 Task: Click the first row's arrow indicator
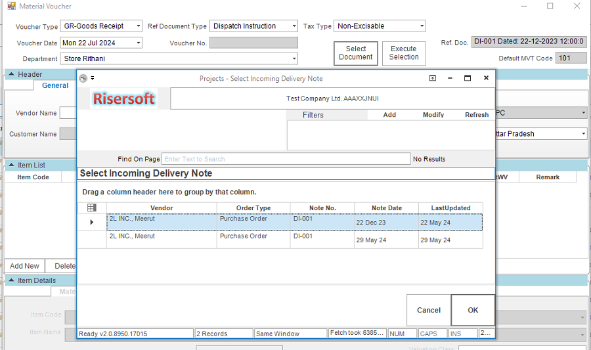coord(92,222)
